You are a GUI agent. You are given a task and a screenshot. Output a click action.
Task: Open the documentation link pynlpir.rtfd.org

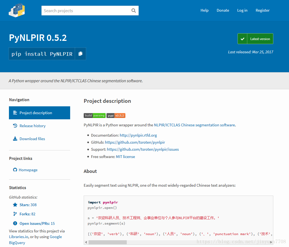click(138, 135)
